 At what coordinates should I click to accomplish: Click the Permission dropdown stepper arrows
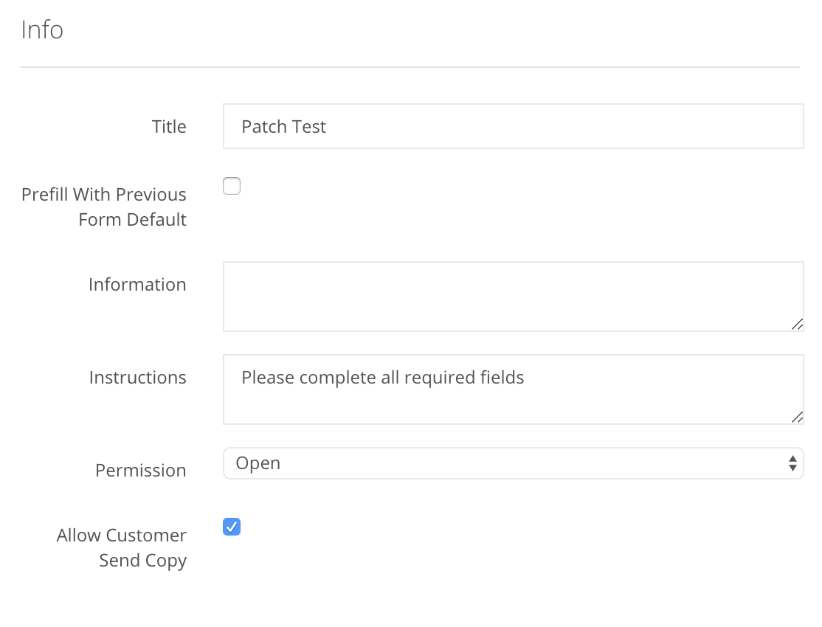[x=794, y=463]
